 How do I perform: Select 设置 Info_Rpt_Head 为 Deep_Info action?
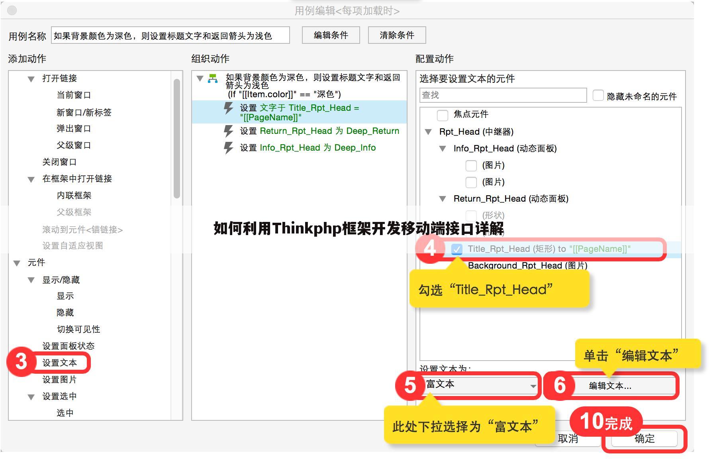[x=308, y=148]
